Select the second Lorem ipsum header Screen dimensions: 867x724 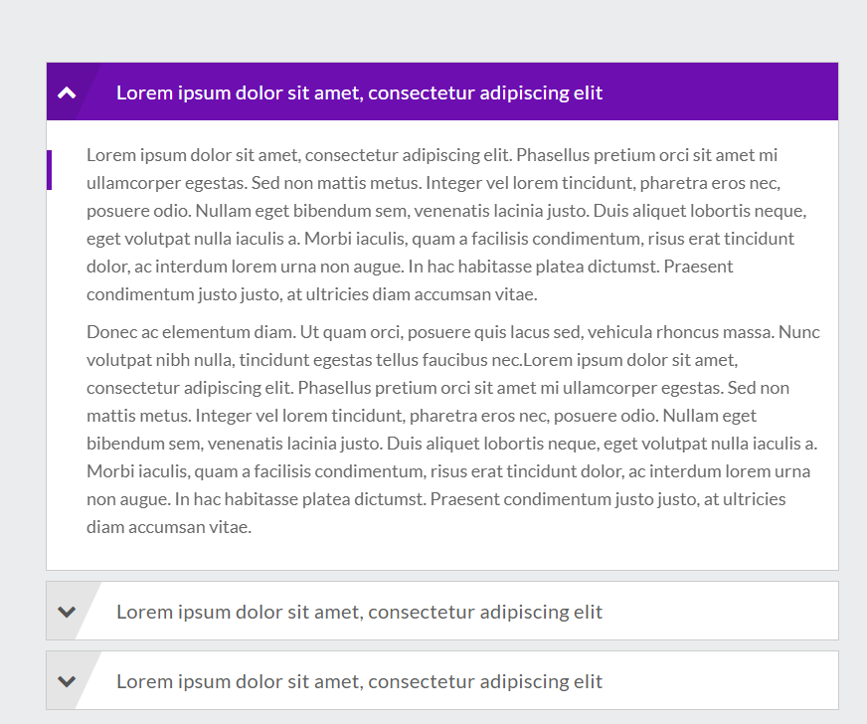[x=360, y=611]
